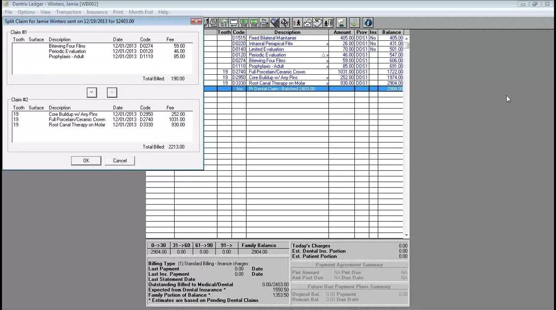Open the Help menu
This screenshot has width=556, height=310.
tap(163, 12)
